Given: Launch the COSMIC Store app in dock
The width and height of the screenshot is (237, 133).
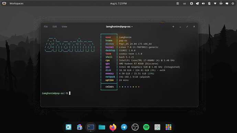Looking at the screenshot, I should coord(79,127).
